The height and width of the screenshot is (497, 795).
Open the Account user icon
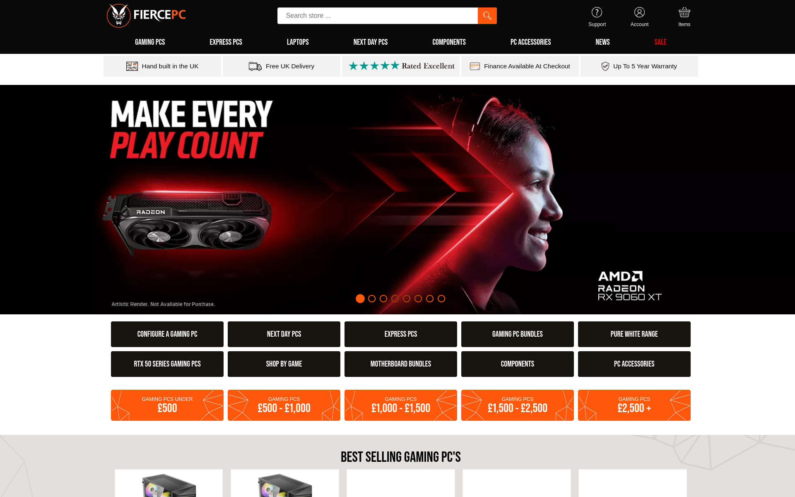tap(639, 12)
